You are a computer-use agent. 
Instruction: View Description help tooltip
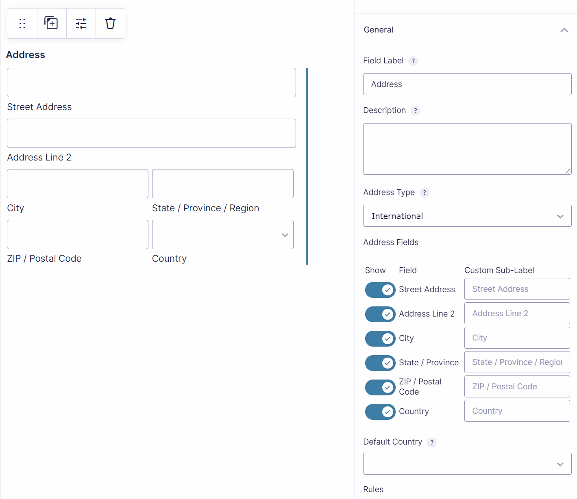(415, 110)
